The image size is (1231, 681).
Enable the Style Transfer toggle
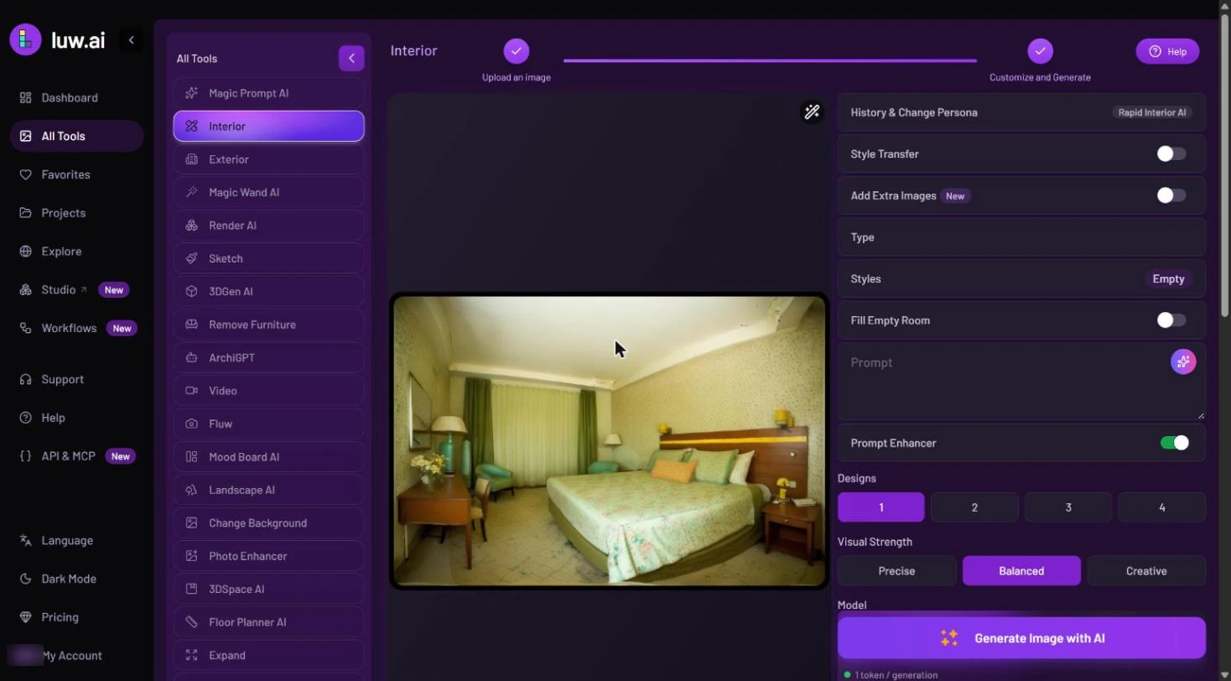[x=1171, y=153]
